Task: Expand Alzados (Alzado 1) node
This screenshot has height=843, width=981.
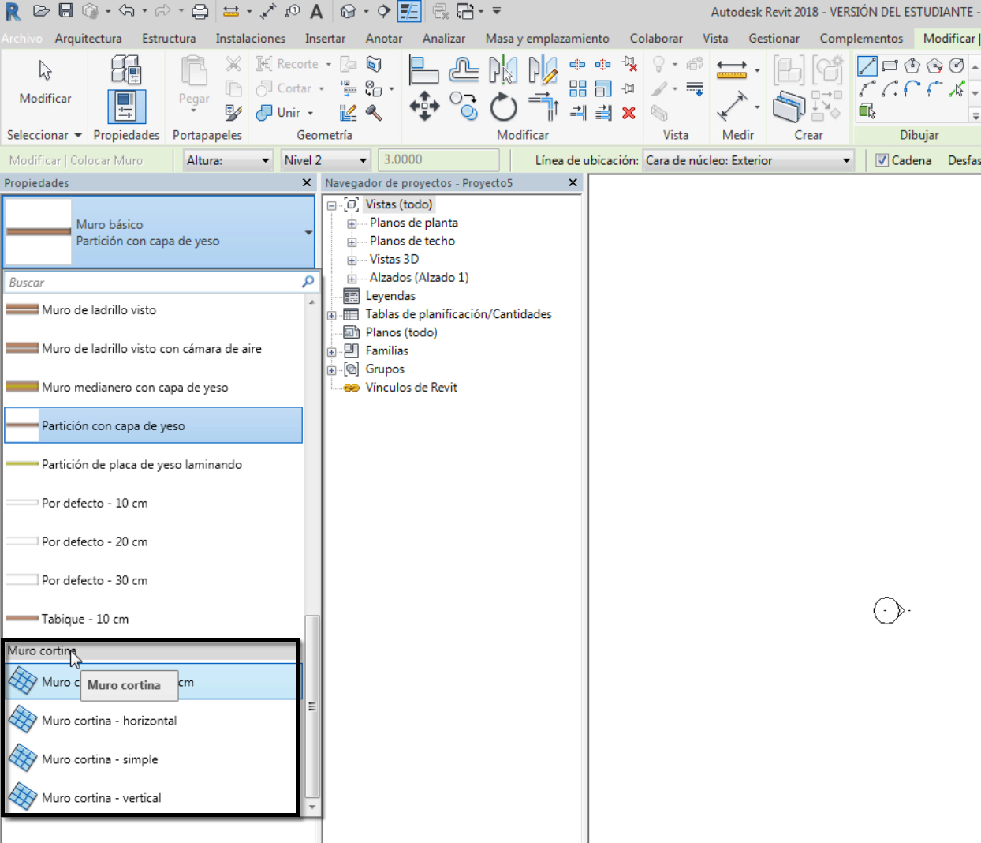Action: click(x=352, y=278)
